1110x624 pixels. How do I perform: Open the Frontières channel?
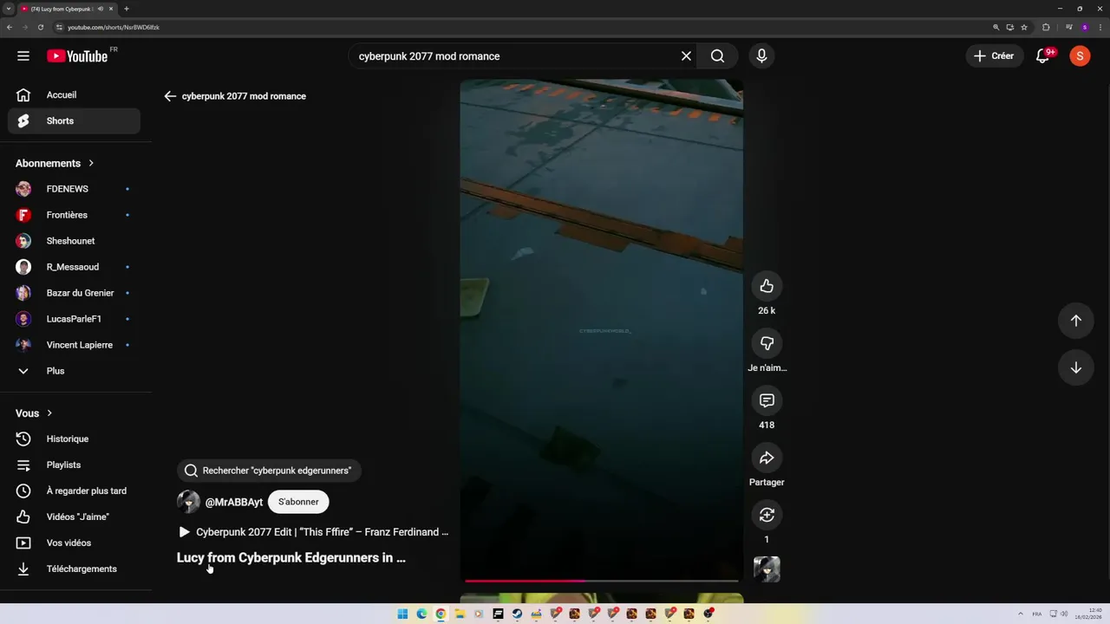(75, 215)
